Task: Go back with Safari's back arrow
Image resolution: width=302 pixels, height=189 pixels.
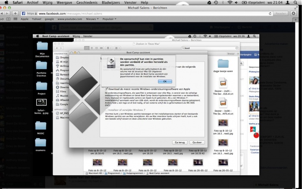Action: point(2,13)
